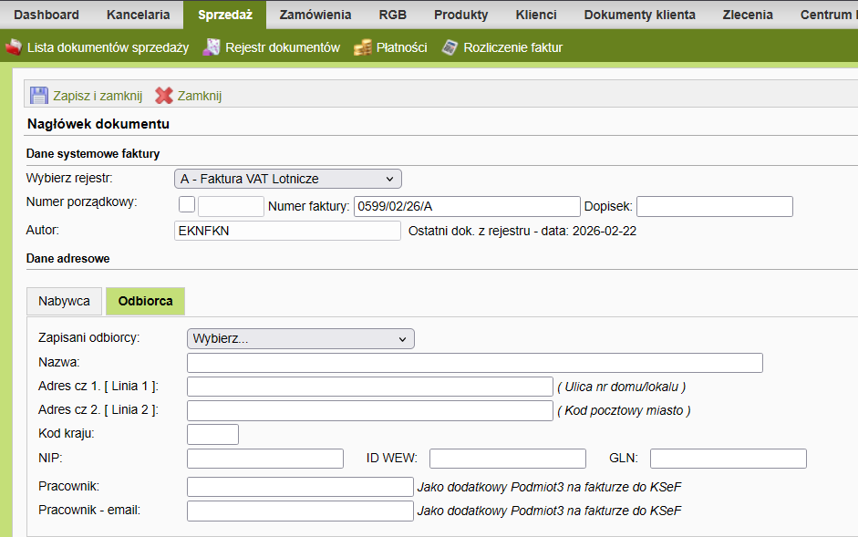Click the Lista dokumentów sprzedaży icon
The width and height of the screenshot is (858, 537).
(14, 47)
